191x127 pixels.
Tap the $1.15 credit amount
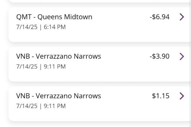coord(161,96)
